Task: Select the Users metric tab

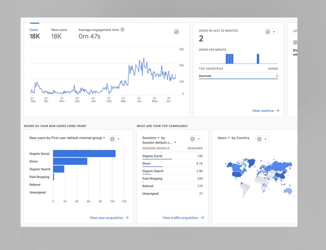Action: click(x=34, y=33)
